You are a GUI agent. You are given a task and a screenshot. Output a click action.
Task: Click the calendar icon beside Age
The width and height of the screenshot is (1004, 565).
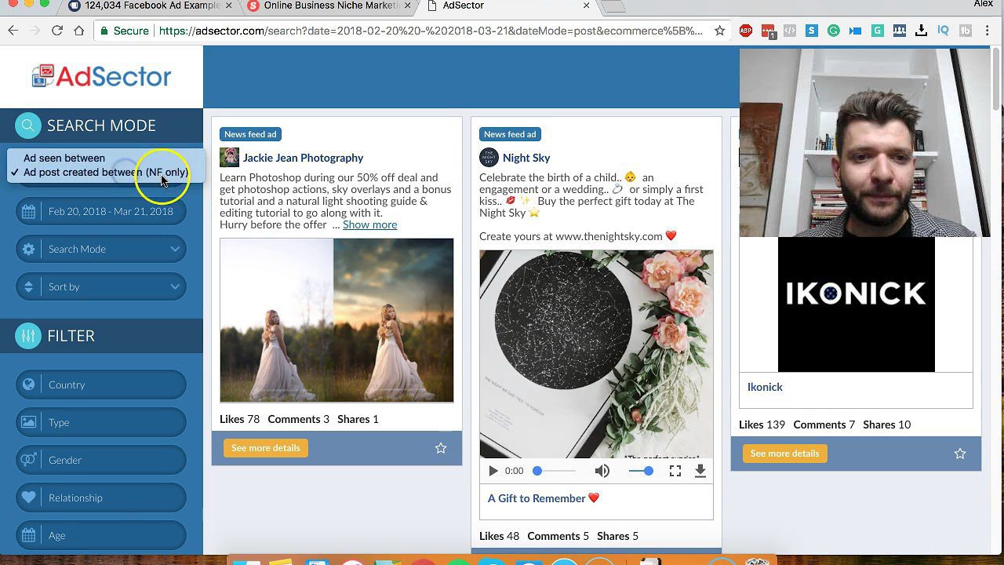[29, 535]
